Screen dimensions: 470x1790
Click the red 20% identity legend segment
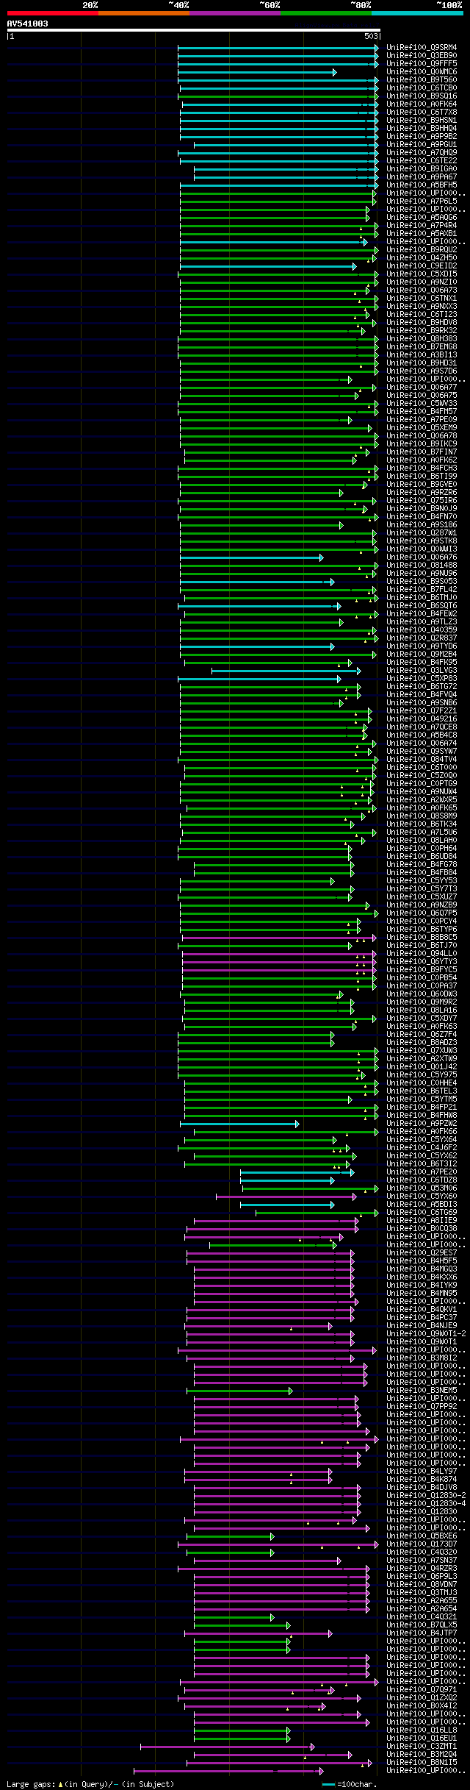(x=53, y=13)
